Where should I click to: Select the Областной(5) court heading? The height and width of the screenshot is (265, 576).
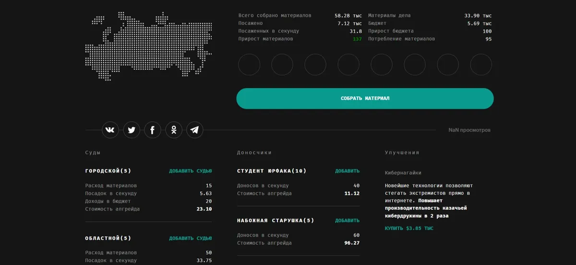(x=108, y=238)
